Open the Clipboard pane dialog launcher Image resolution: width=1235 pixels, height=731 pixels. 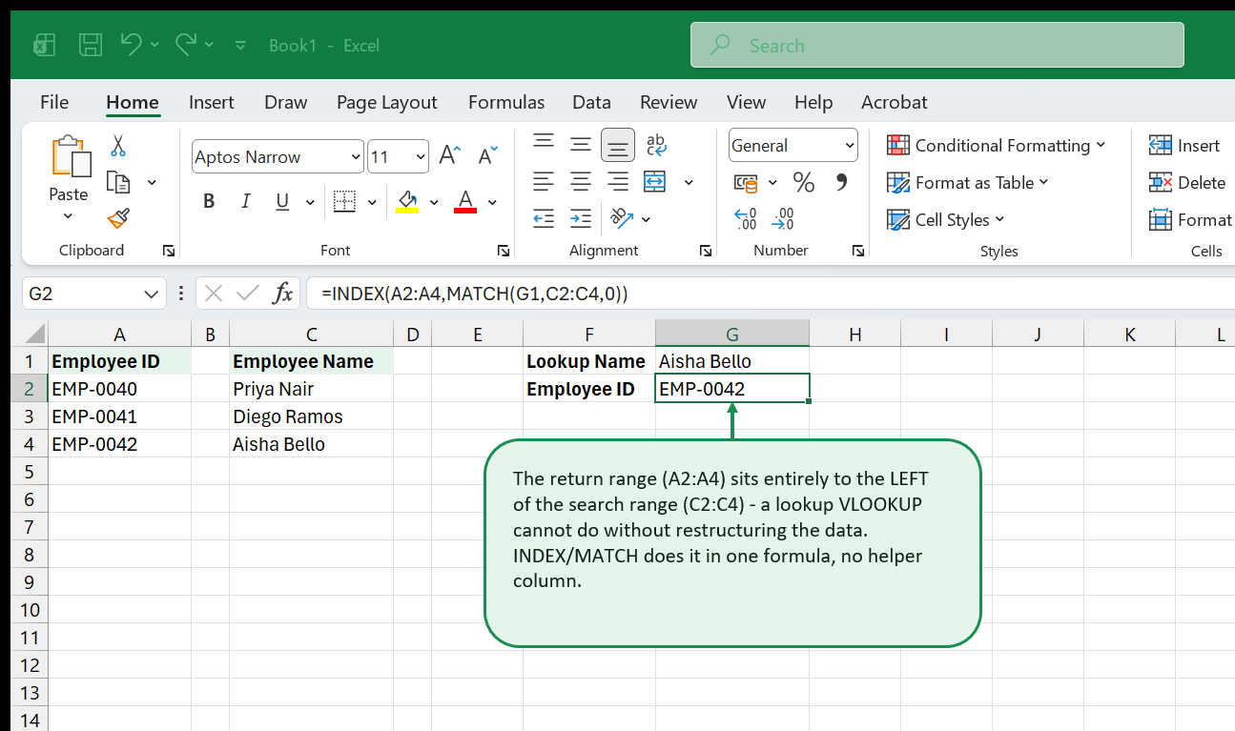coord(169,251)
